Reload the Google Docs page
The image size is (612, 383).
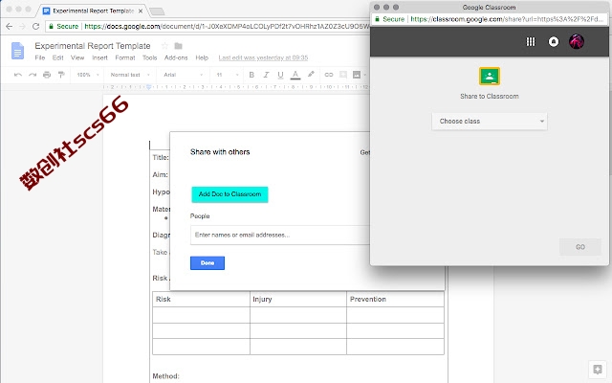[36, 26]
